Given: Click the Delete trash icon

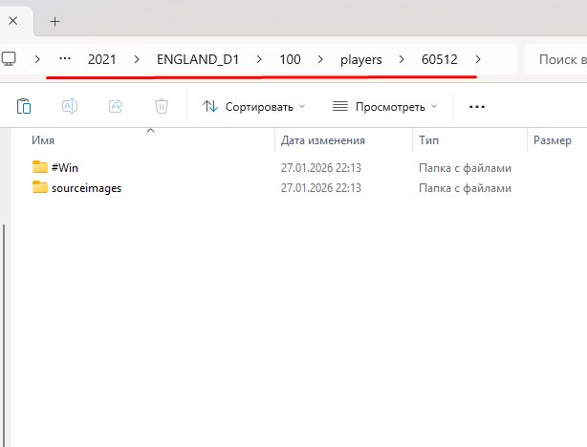Looking at the screenshot, I should coord(162,106).
